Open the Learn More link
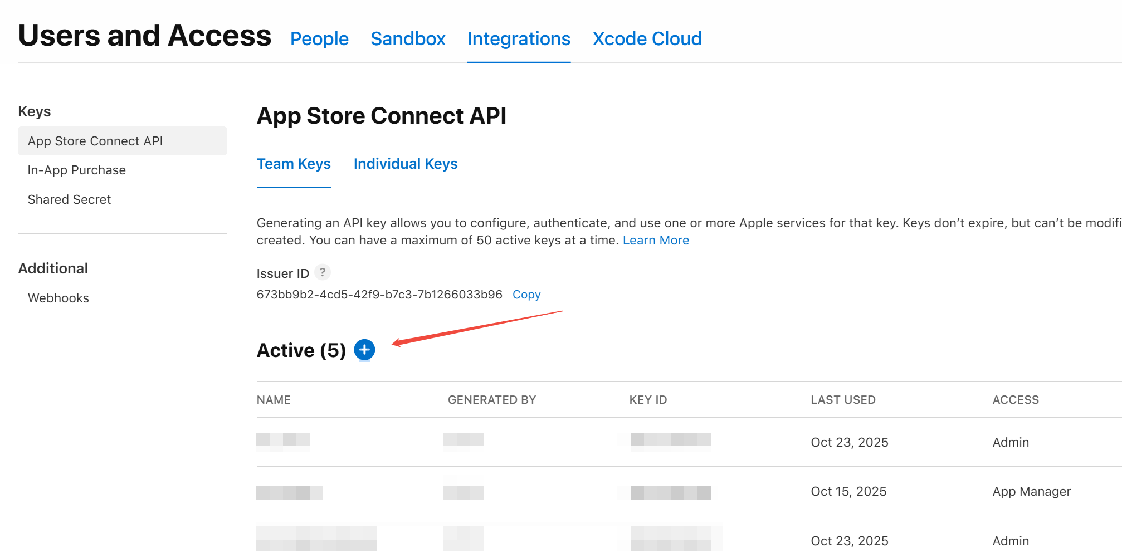 point(656,240)
